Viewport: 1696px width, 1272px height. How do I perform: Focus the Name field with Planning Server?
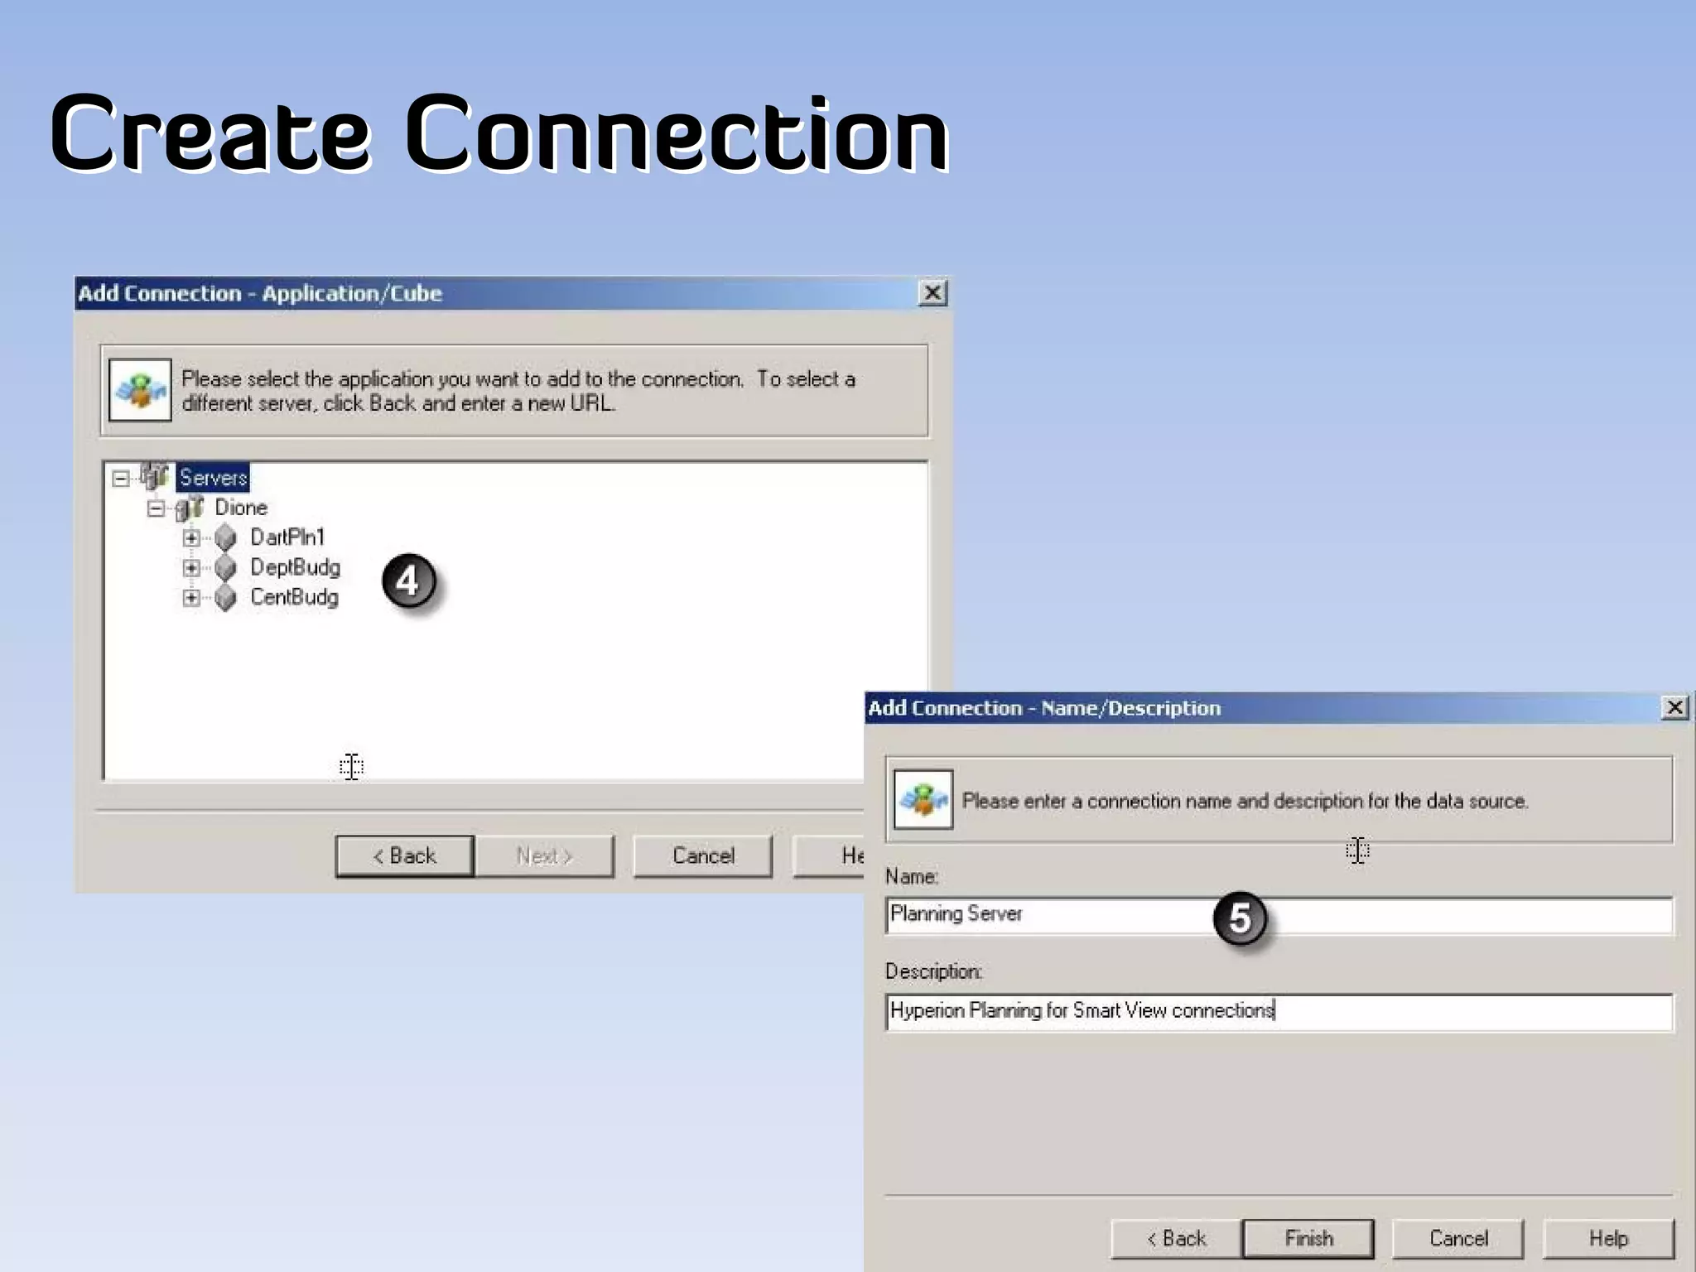click(x=1279, y=915)
